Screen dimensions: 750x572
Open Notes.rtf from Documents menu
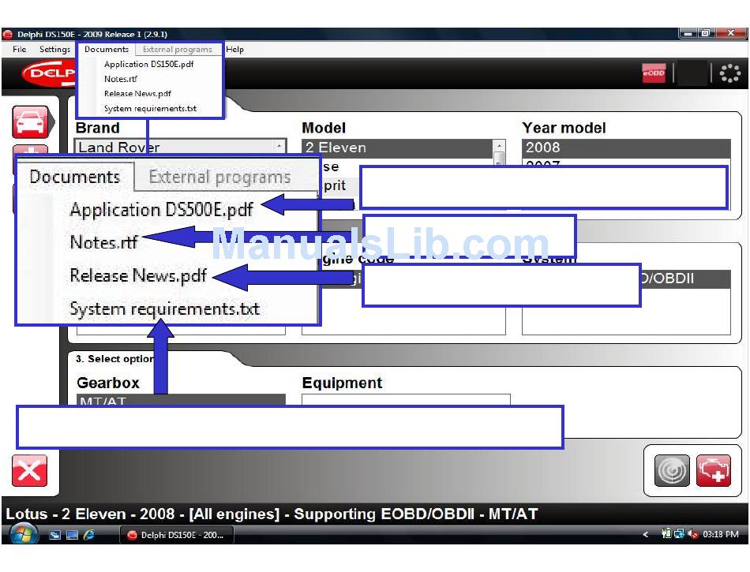(121, 79)
